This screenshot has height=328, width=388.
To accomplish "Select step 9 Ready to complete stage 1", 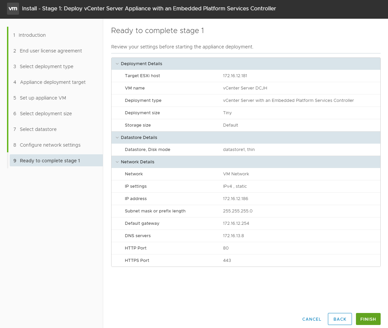I will (56, 161).
